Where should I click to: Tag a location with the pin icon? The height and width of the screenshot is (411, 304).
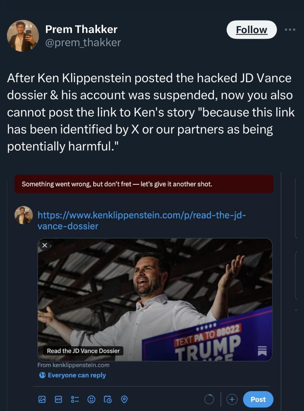(x=124, y=399)
